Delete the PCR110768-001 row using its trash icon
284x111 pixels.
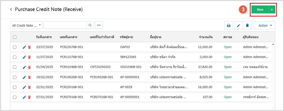pyautogui.click(x=29, y=57)
